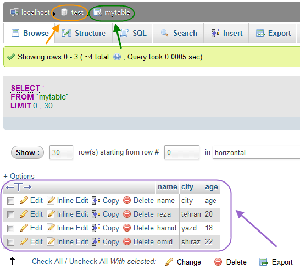Click the Inline Edit icon in hamid row

(51, 228)
